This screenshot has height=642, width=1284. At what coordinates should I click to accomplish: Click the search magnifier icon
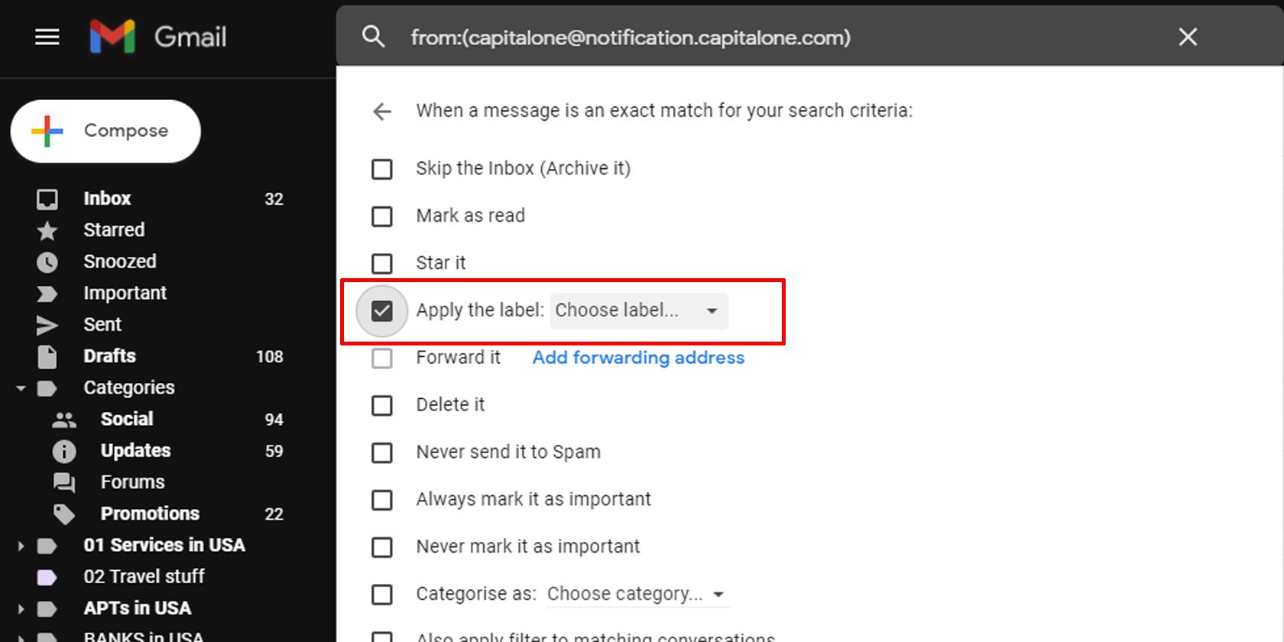374,36
